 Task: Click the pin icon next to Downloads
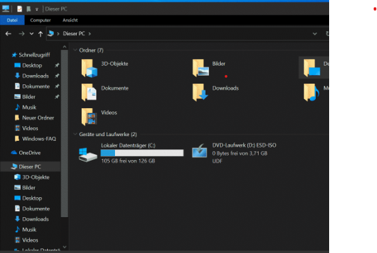(x=57, y=76)
